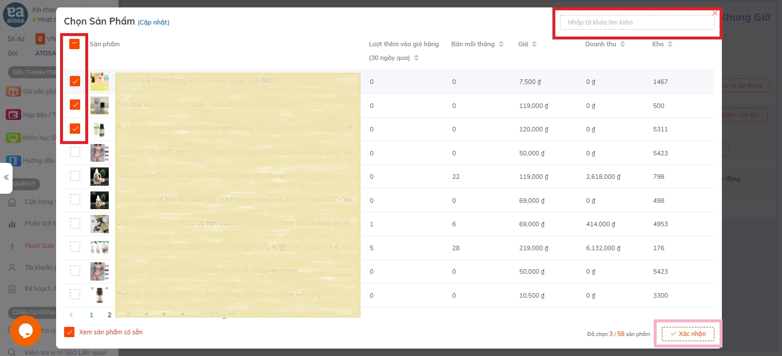Image resolution: width=782 pixels, height=356 pixels.
Task: Click the monthly sales cell 28
Action: click(x=456, y=248)
